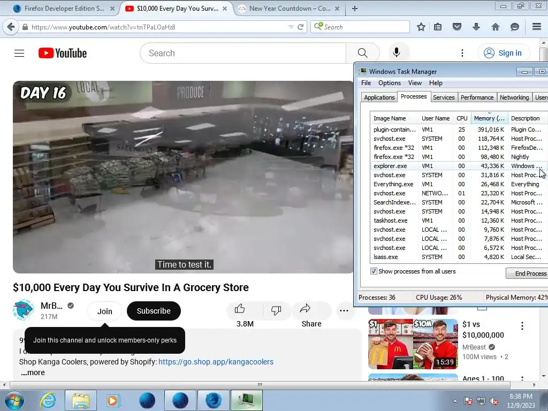This screenshot has height=411, width=548.
Task: Open Task Manager Options menu
Action: click(390, 83)
